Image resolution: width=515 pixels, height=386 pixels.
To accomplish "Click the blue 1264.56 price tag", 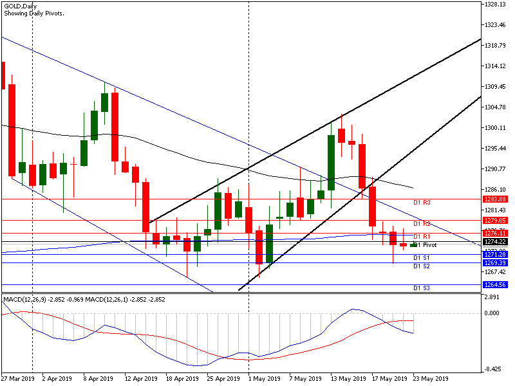I will (x=493, y=284).
